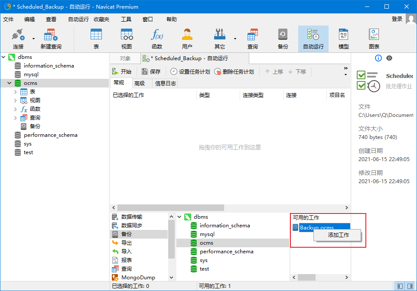The width and height of the screenshot is (417, 291).
Task: Choose 添加工作 from the context menu
Action: point(338,235)
